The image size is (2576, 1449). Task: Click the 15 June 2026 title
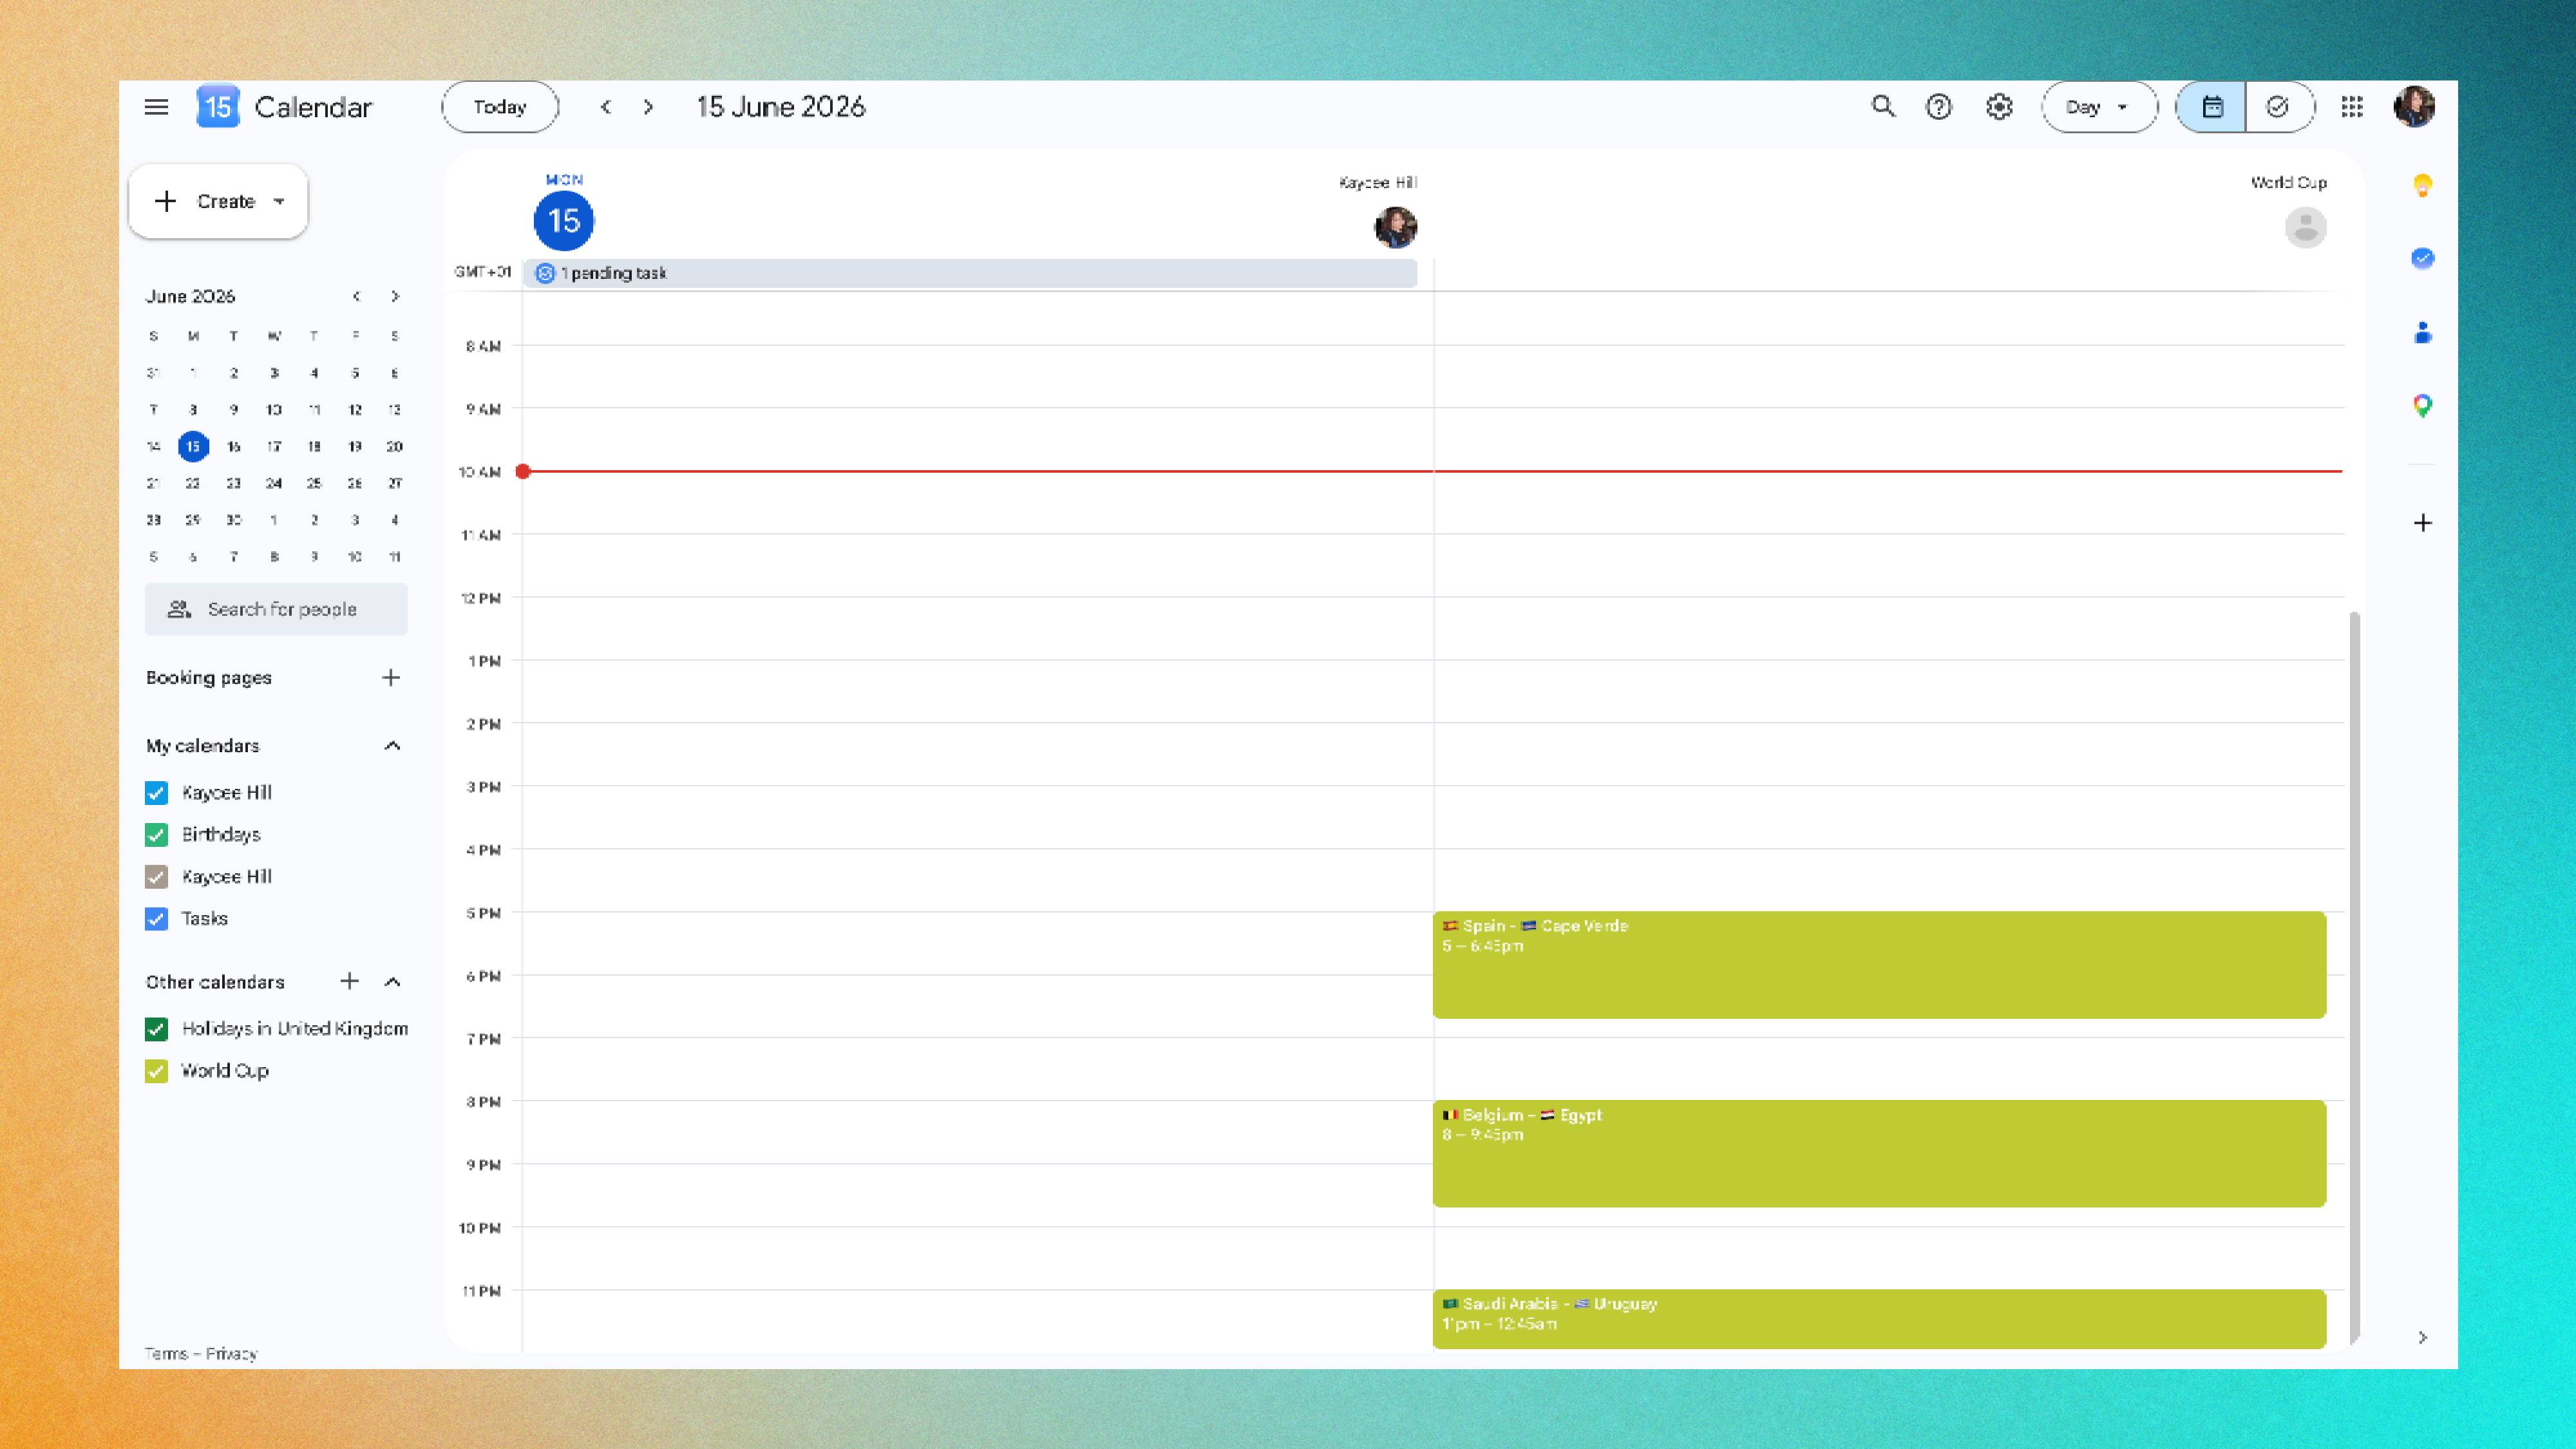[x=781, y=107]
